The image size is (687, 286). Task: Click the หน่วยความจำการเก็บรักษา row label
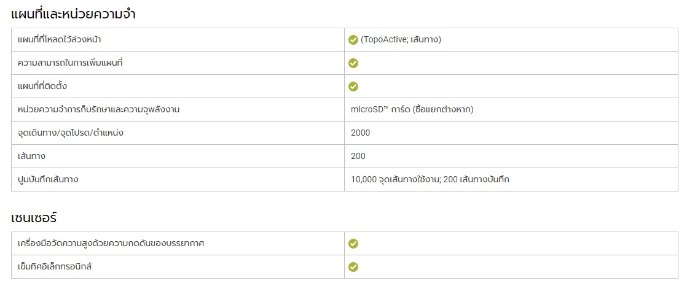point(98,110)
